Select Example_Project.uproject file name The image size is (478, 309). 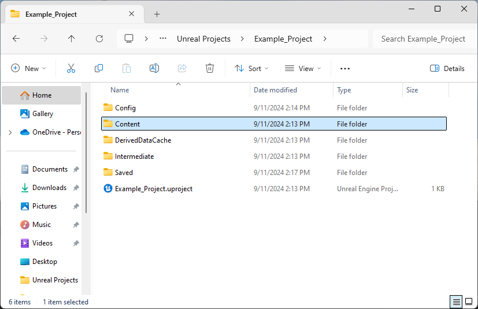tap(154, 189)
